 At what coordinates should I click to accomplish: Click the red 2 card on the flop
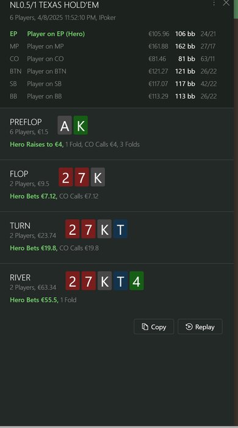[66, 177]
